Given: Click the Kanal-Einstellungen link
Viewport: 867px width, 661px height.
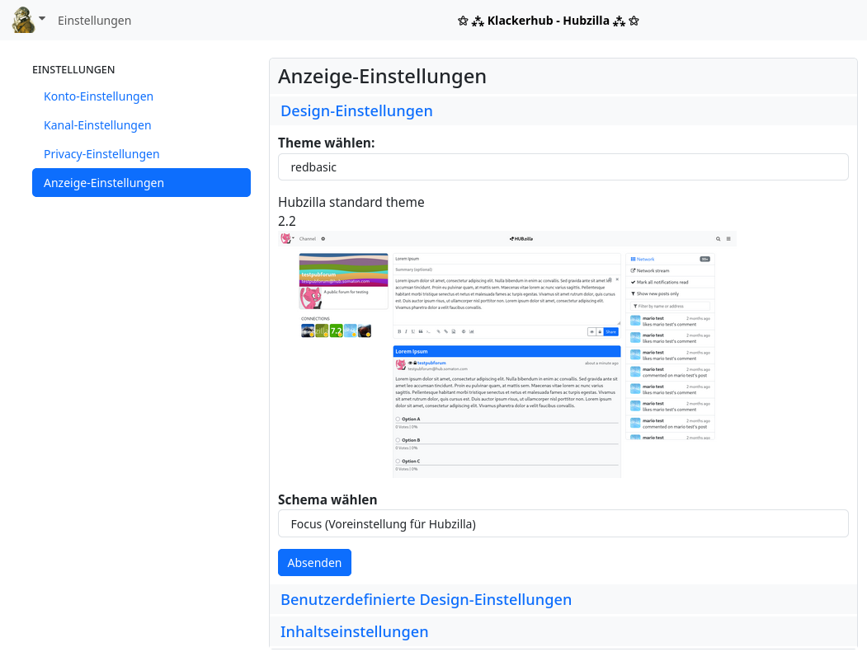Looking at the screenshot, I should point(97,125).
